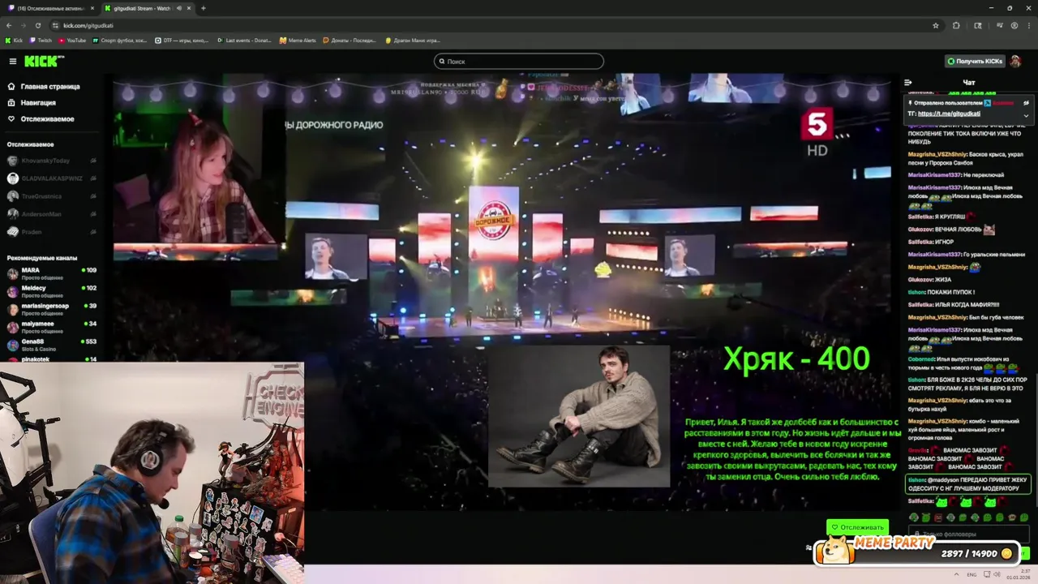Viewport: 1038px width, 584px height.
Task: Open the Twitch bookmark
Action: pyautogui.click(x=41, y=40)
